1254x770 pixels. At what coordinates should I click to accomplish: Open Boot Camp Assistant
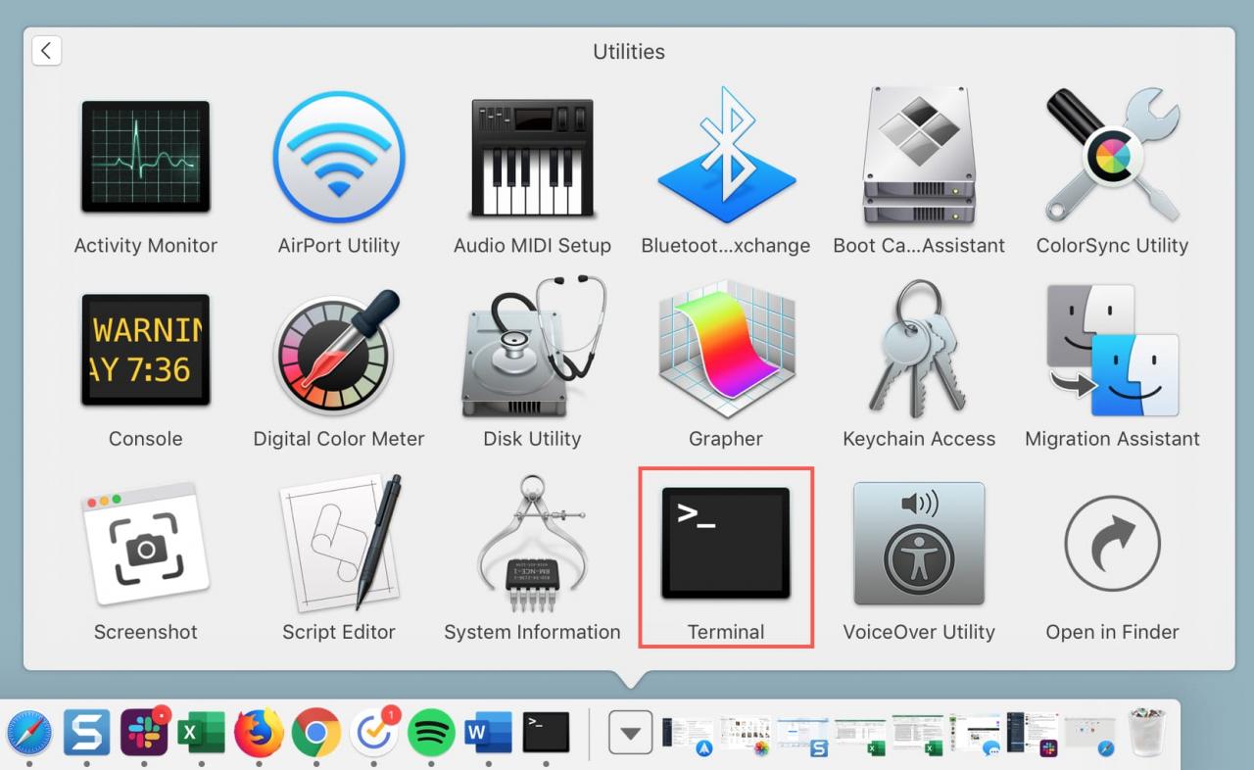pos(919,157)
